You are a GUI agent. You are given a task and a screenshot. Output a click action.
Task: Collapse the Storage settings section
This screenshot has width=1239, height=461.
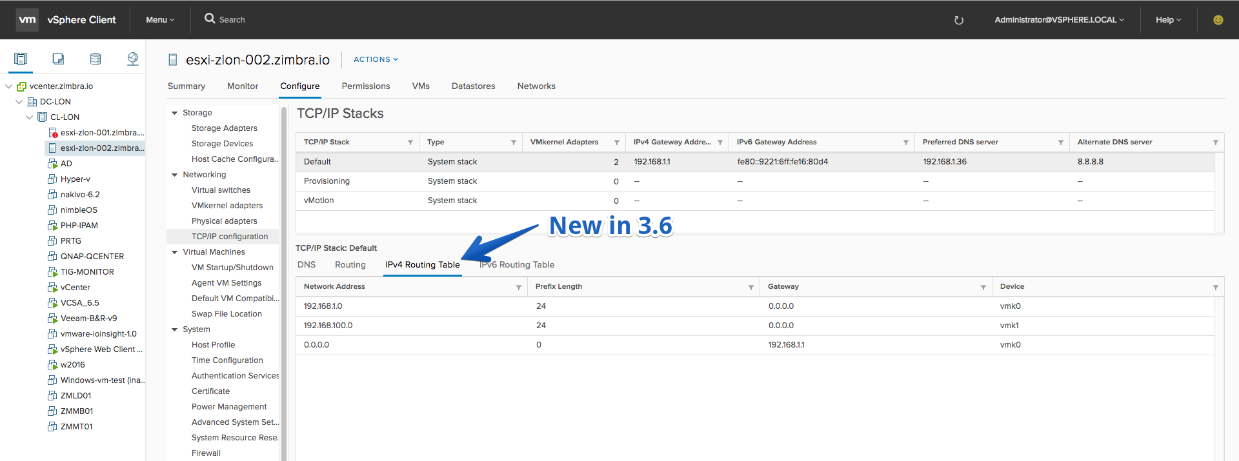pos(174,113)
